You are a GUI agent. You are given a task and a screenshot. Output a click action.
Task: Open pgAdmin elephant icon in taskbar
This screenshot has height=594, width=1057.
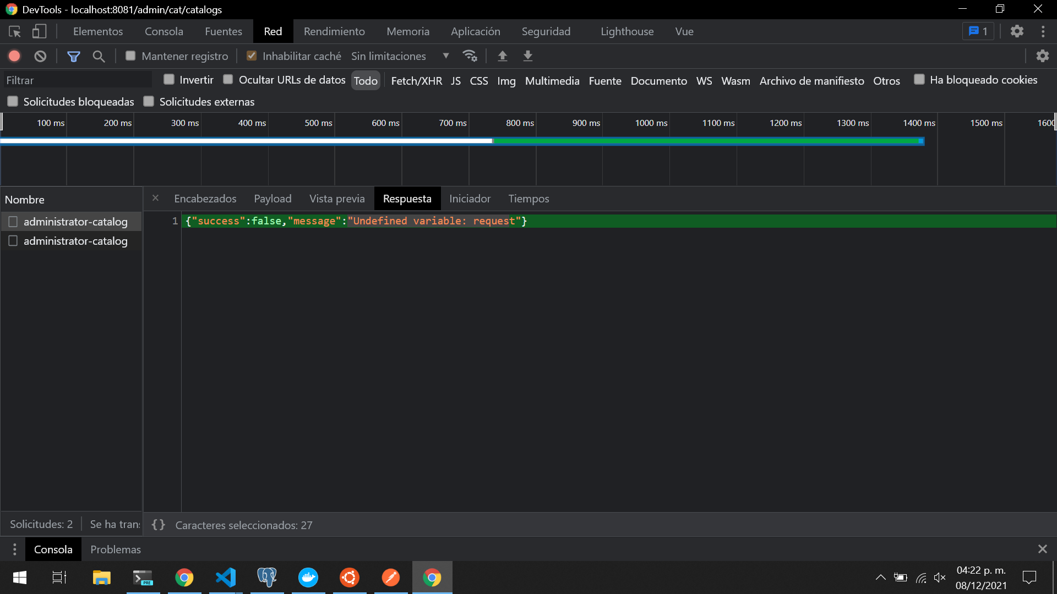[x=267, y=577]
